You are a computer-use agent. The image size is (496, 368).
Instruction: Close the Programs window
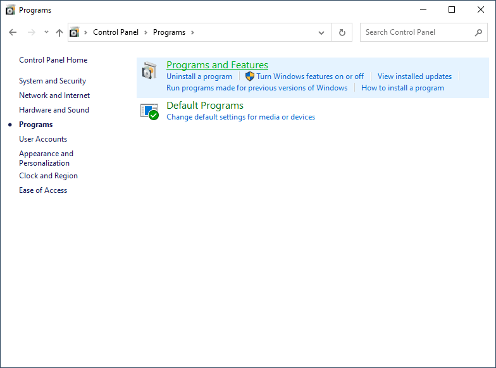tap(481, 10)
